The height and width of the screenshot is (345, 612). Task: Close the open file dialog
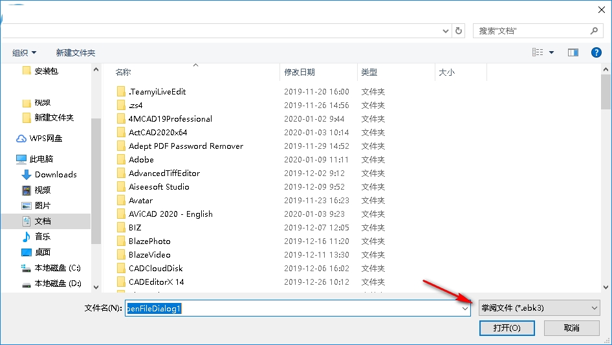(x=602, y=10)
